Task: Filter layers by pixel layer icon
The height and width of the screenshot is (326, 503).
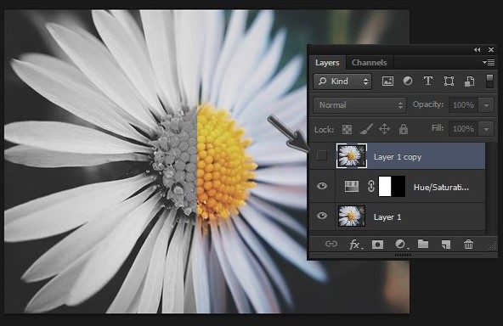Action: 387,81
